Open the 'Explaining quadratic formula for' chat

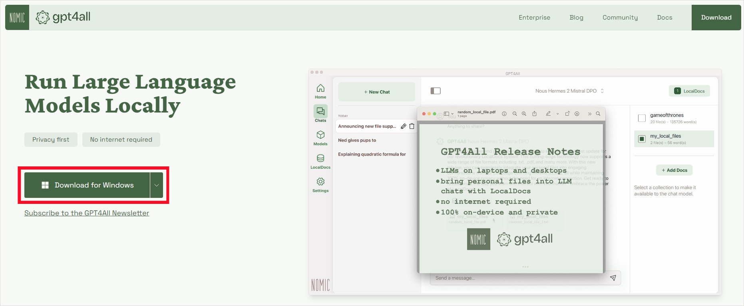click(x=372, y=154)
